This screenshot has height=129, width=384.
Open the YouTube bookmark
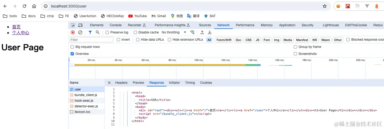point(137,16)
